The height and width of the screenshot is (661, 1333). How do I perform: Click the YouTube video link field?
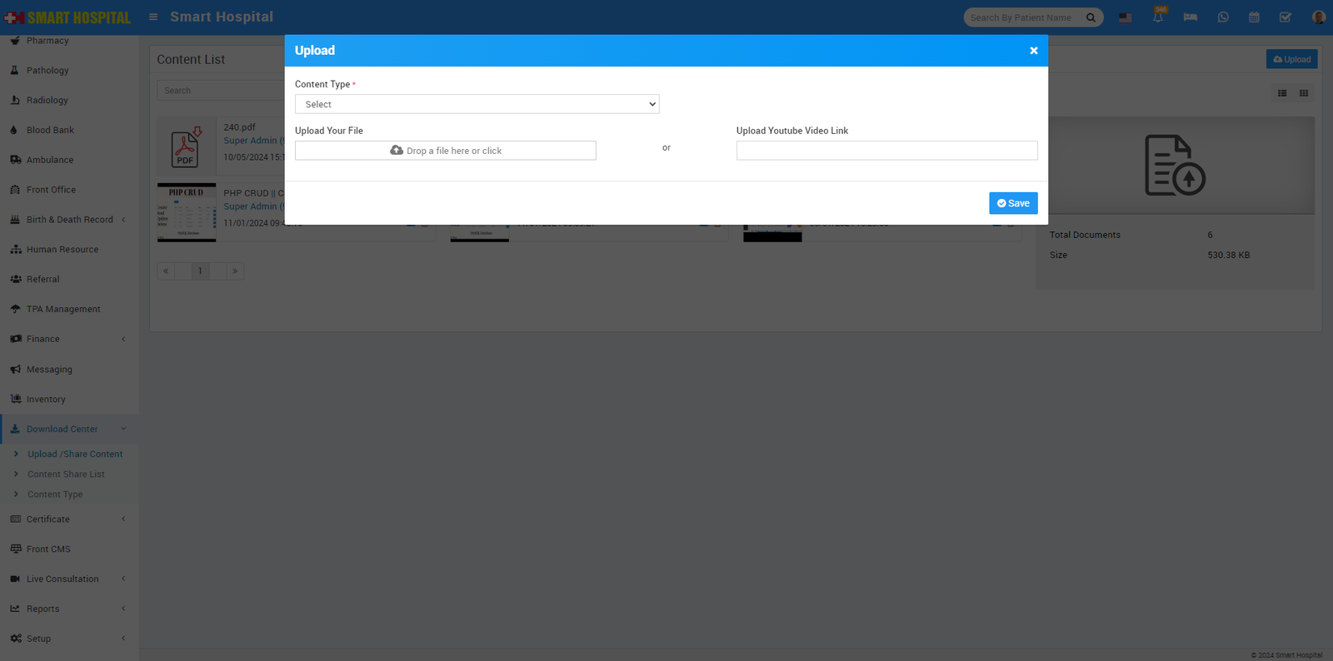[x=886, y=151]
